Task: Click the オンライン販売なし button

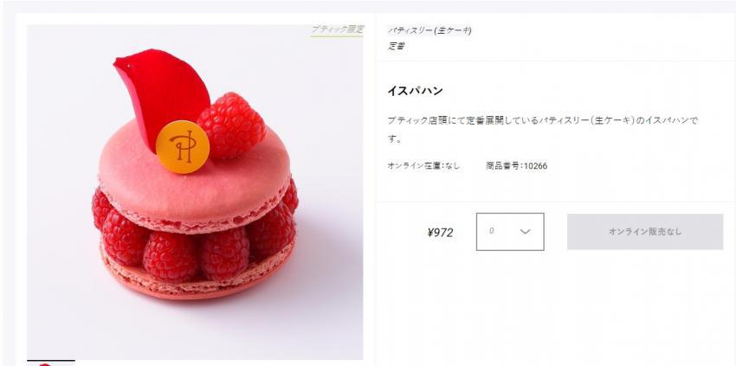Action: (645, 232)
